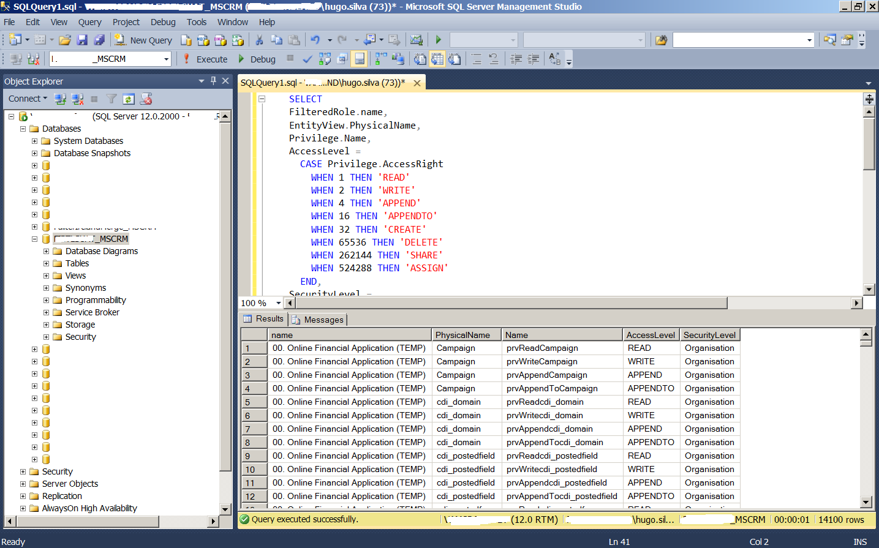The width and height of the screenshot is (879, 548).
Task: Collapse the Databases node
Action: (x=23, y=129)
